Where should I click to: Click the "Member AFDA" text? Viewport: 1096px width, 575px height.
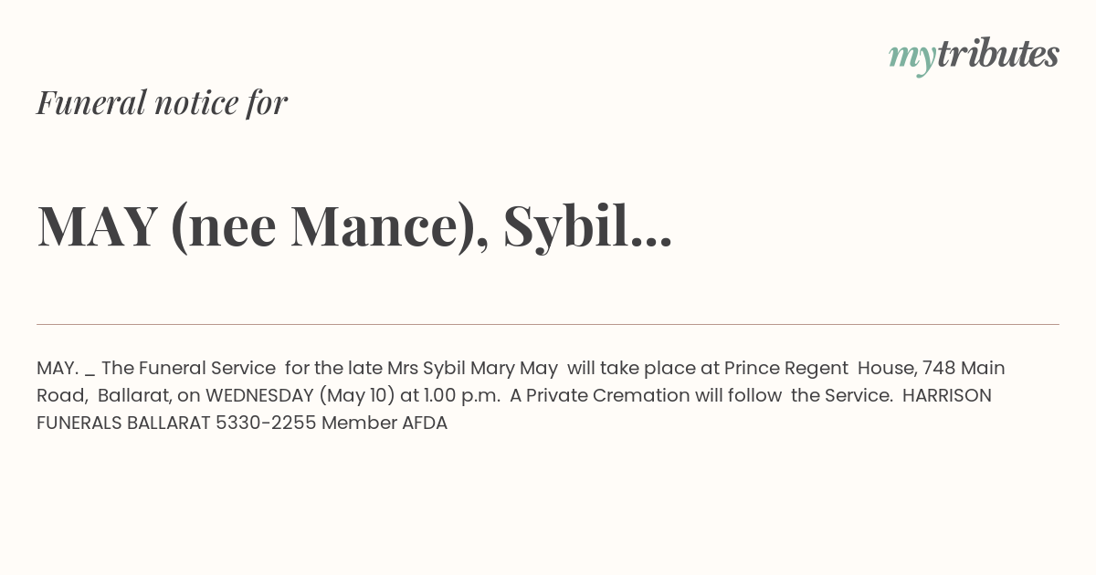click(x=385, y=423)
